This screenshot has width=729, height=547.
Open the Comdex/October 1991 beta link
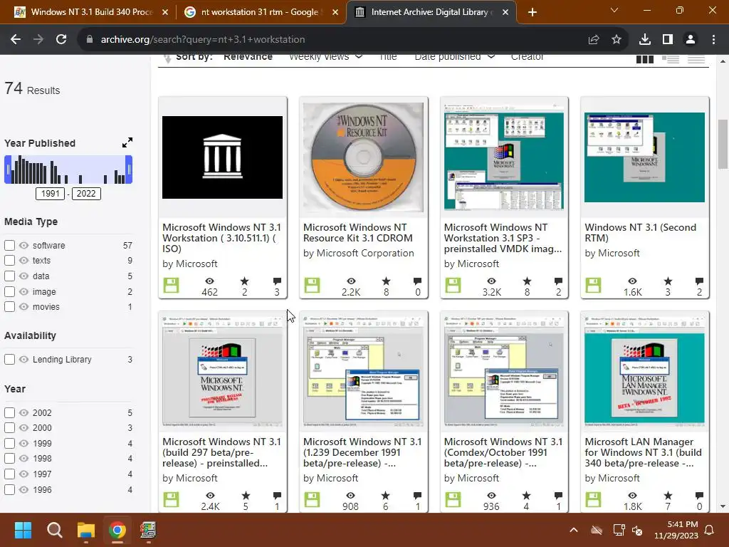pos(503,452)
